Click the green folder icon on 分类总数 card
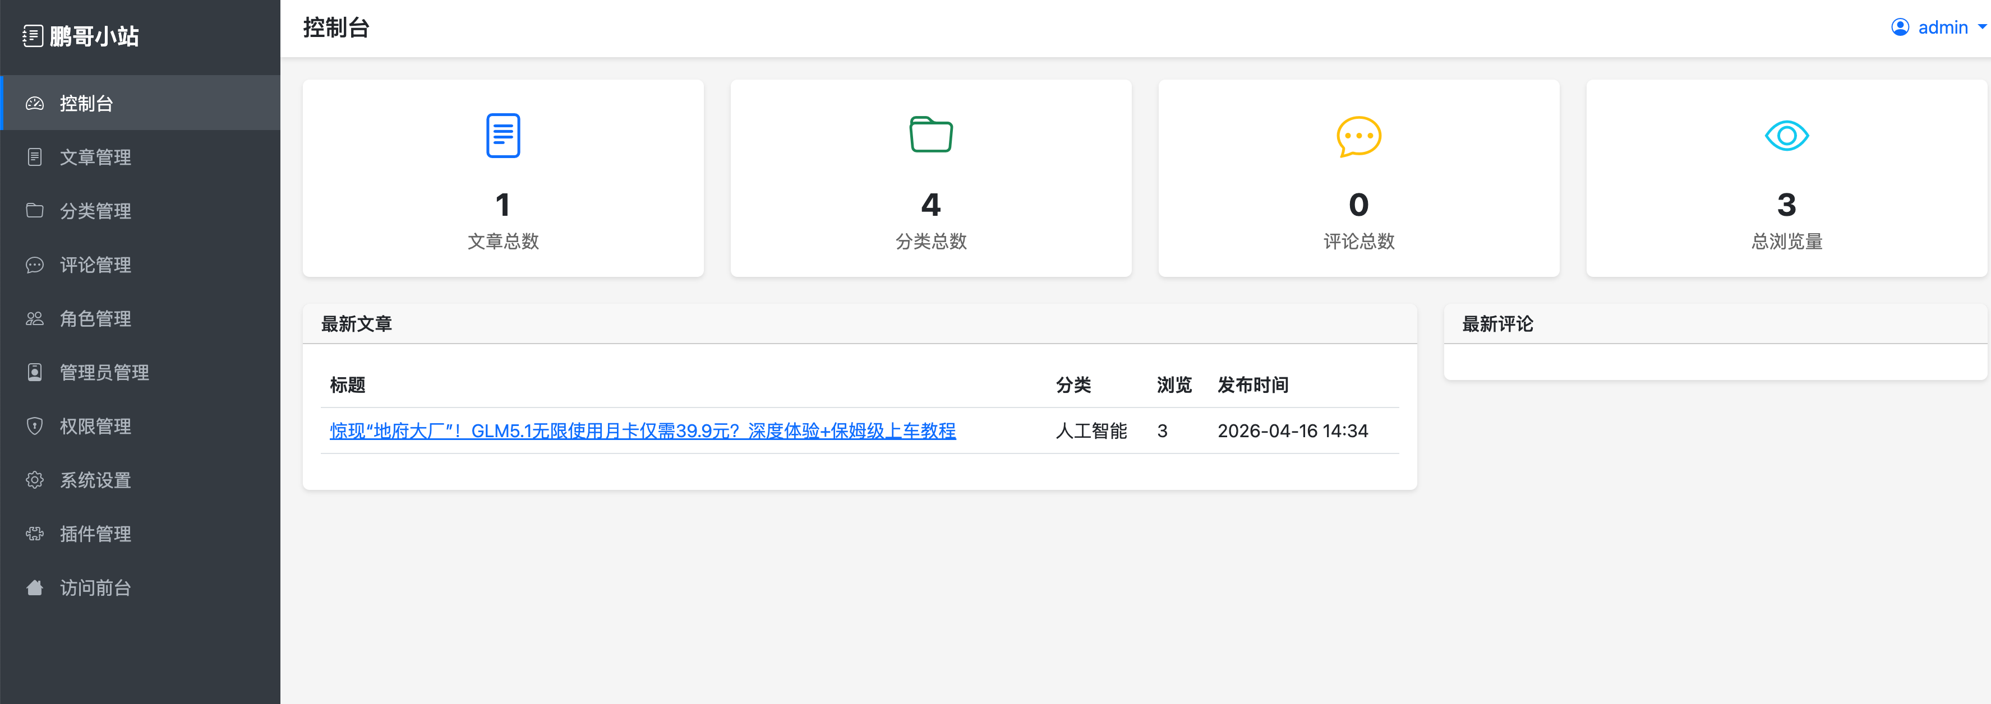This screenshot has width=1991, height=704. pyautogui.click(x=930, y=135)
